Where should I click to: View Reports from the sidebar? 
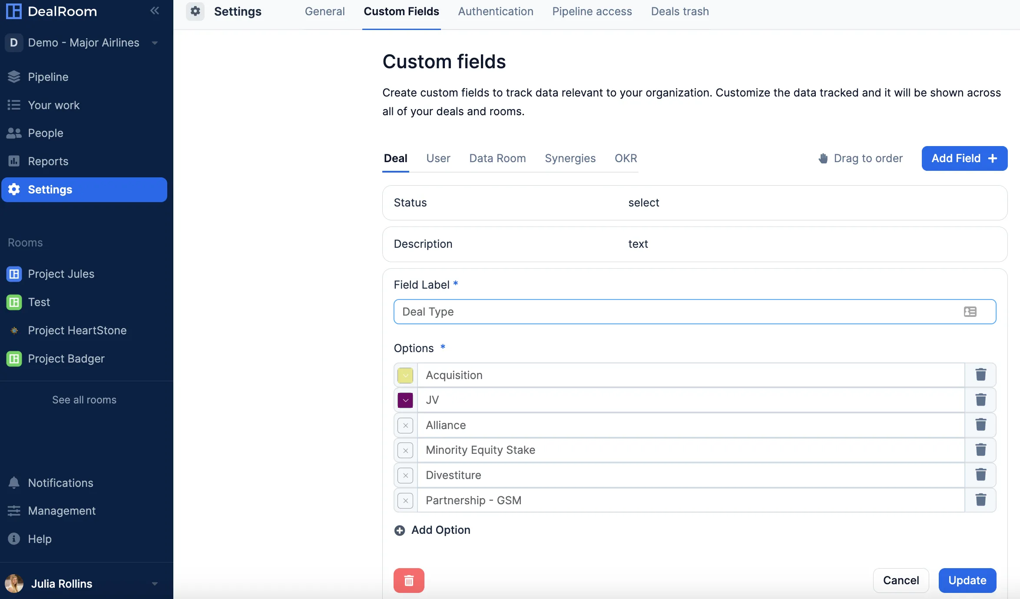click(48, 161)
